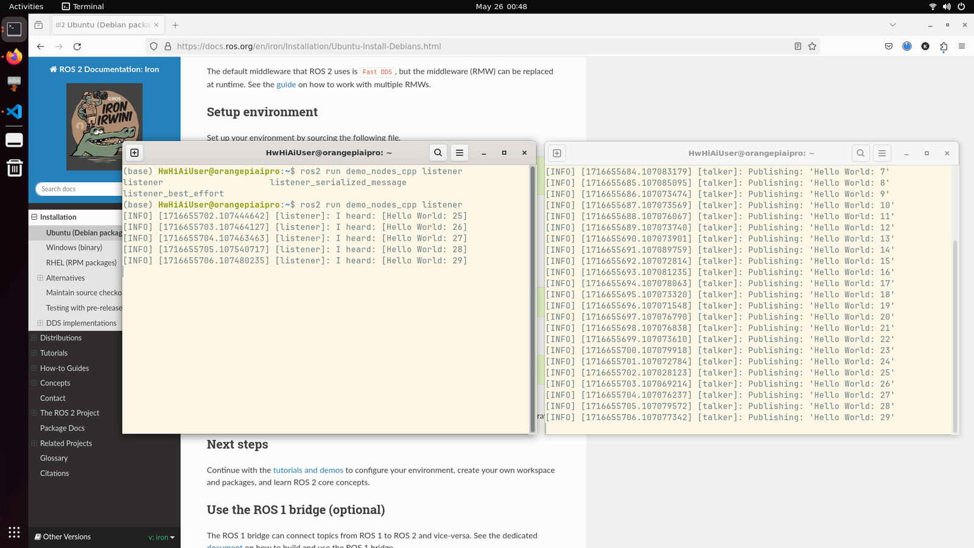Image resolution: width=974 pixels, height=548 pixels.
Task: Click the list all tabs chevron
Action: (892, 25)
